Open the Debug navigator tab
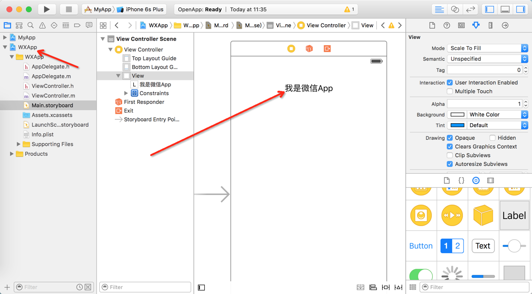The image size is (532, 294). click(x=66, y=25)
